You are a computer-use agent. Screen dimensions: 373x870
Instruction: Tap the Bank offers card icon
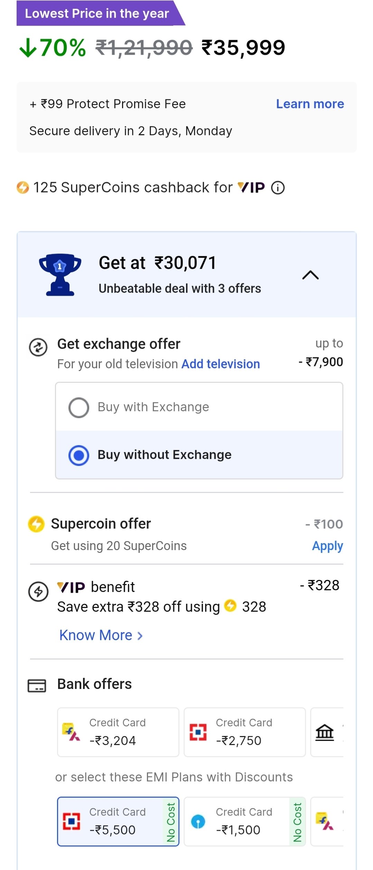tap(37, 685)
